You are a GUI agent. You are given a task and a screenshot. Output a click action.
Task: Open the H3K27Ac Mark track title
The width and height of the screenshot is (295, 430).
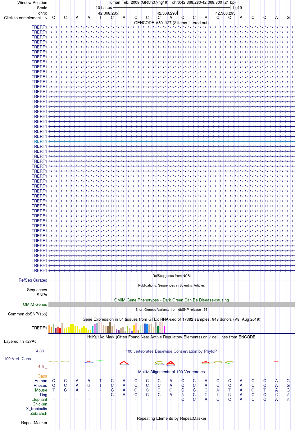click(x=171, y=337)
